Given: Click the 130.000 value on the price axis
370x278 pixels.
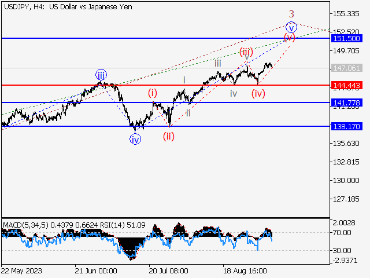Looking at the screenshot, I should click(346, 180).
